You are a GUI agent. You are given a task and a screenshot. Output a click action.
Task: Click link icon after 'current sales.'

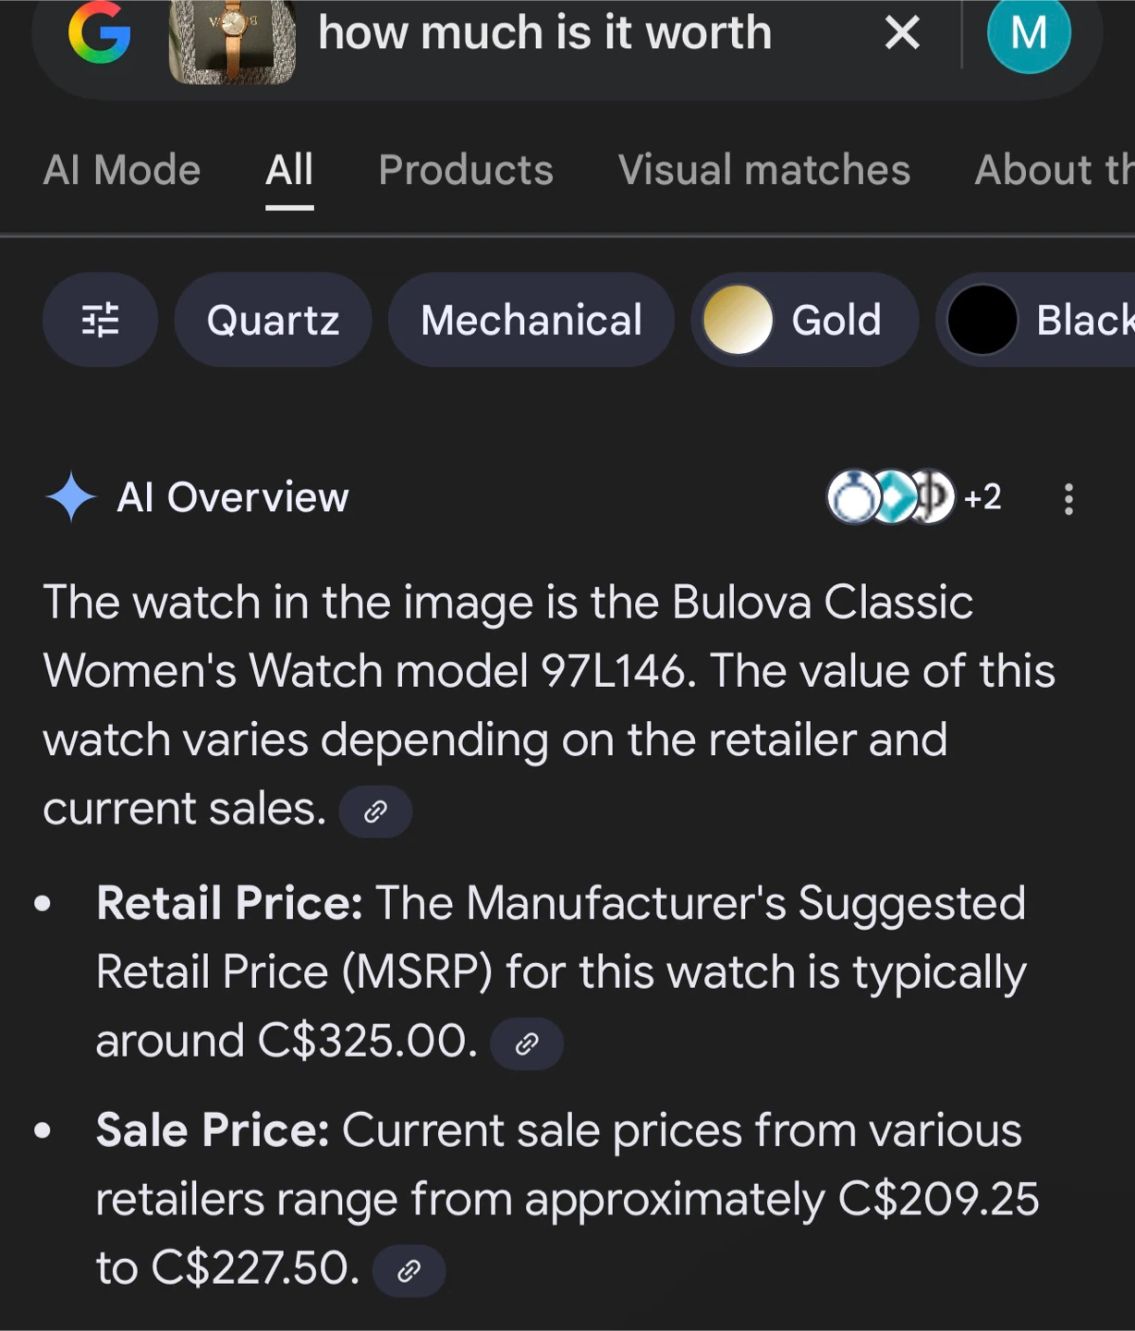pos(375,812)
